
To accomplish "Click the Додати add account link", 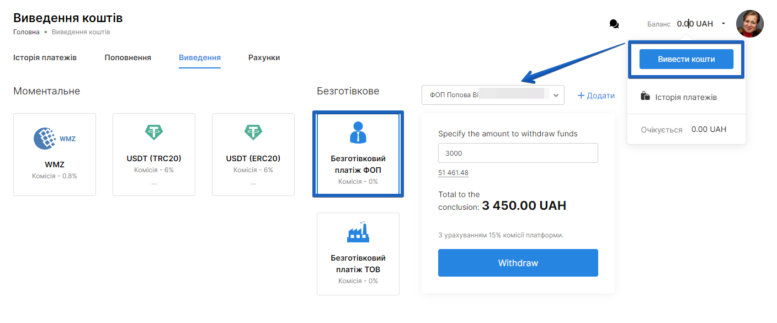I will click(596, 96).
